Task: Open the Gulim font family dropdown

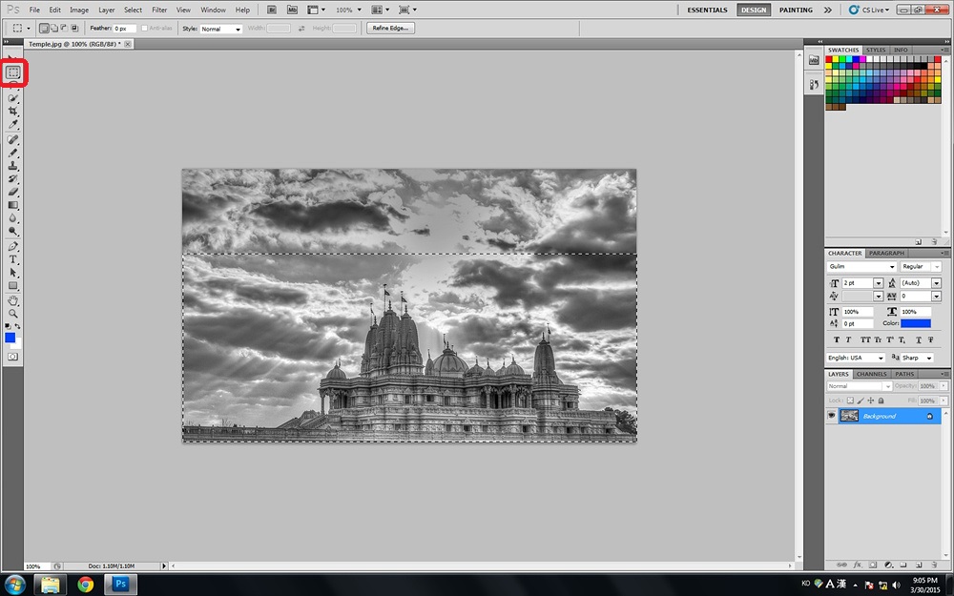Action: point(862,267)
